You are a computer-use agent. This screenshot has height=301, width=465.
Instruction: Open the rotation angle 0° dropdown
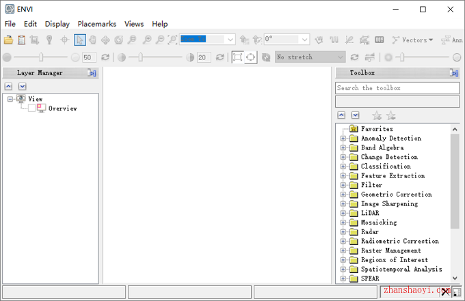click(304, 40)
